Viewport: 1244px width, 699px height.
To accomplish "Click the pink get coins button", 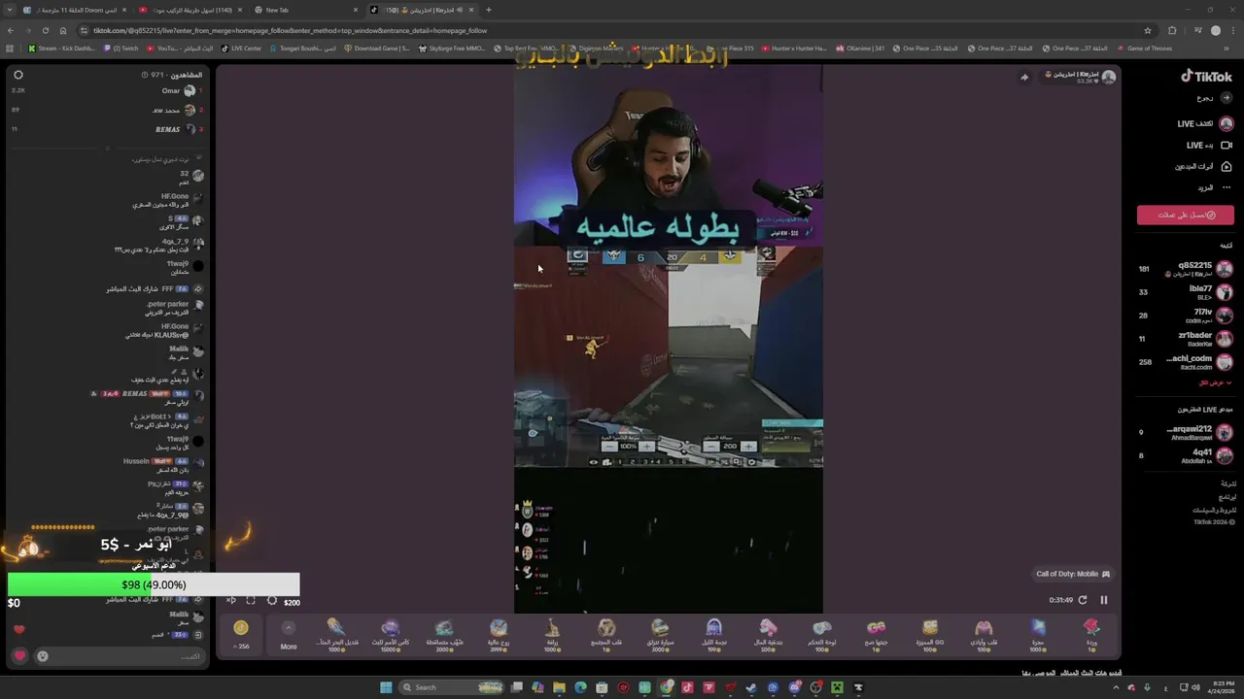I will pos(1186,215).
